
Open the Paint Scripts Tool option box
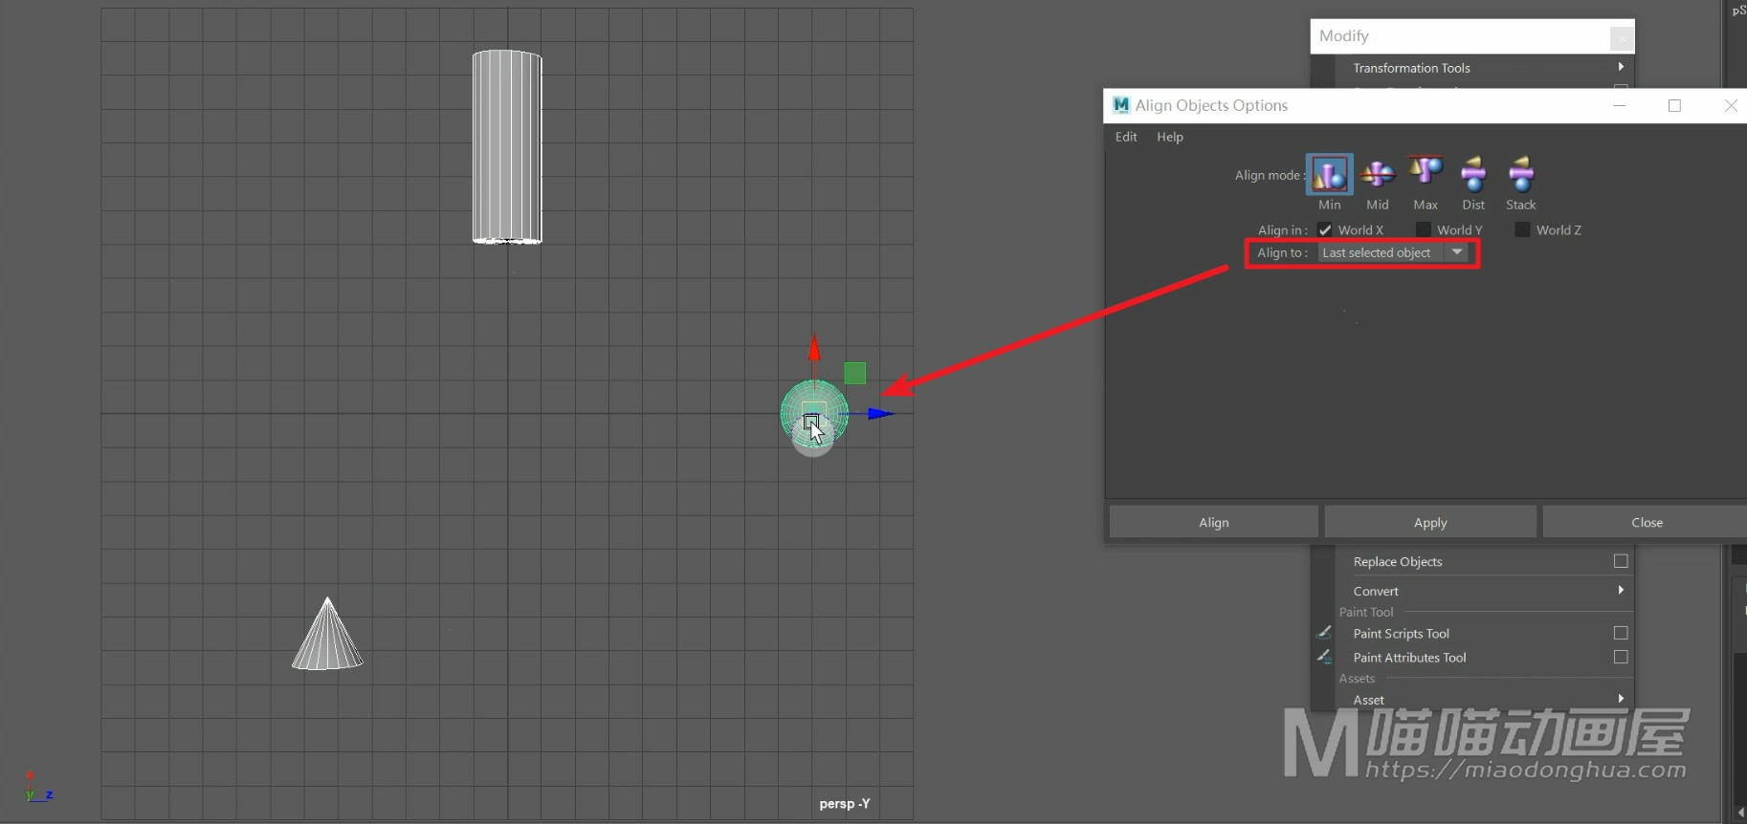pyautogui.click(x=1621, y=633)
